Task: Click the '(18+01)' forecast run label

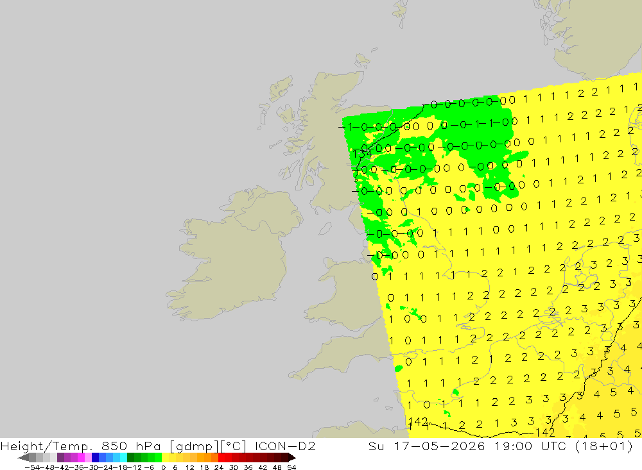Action: coord(604,446)
